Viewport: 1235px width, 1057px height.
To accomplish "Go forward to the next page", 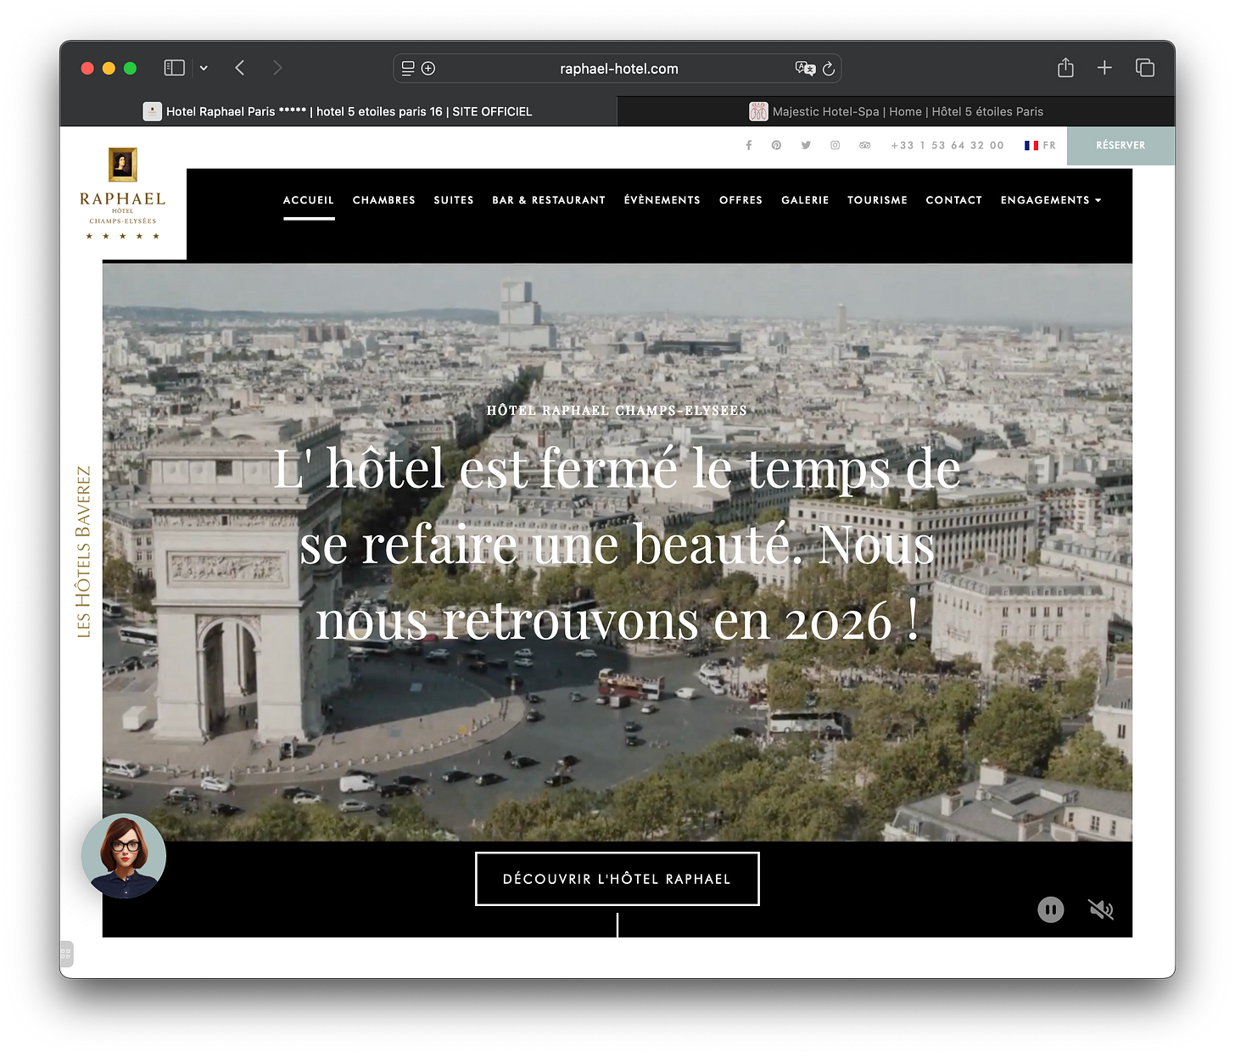I will click(x=277, y=68).
